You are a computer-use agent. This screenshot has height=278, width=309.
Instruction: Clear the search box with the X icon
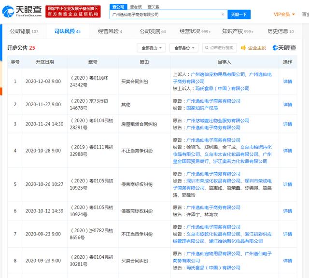pos(223,14)
